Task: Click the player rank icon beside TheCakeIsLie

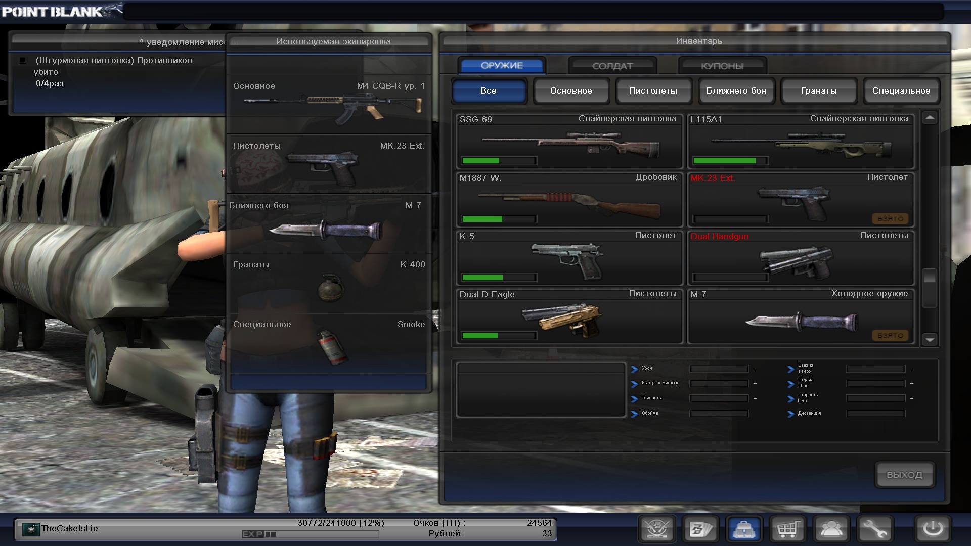Action: pos(31,529)
